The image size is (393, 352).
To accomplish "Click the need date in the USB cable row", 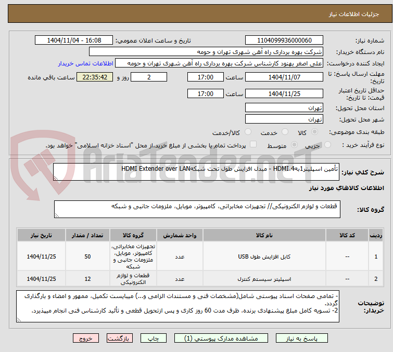I will point(41,256).
